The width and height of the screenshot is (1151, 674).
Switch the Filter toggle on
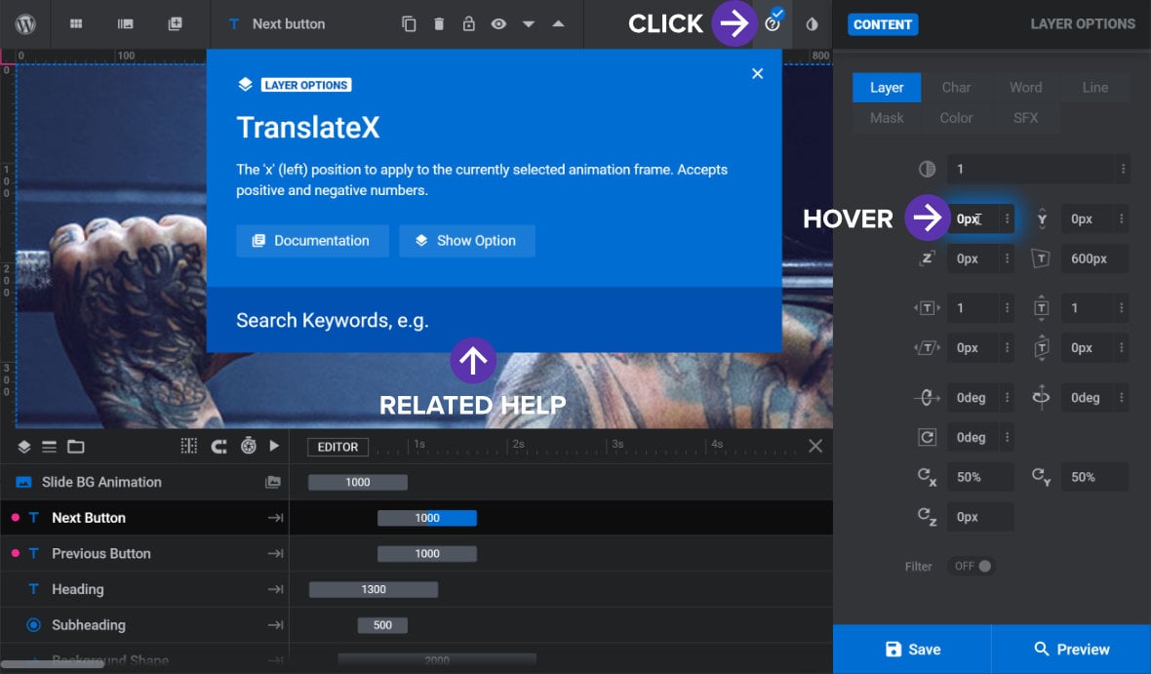[x=972, y=566]
